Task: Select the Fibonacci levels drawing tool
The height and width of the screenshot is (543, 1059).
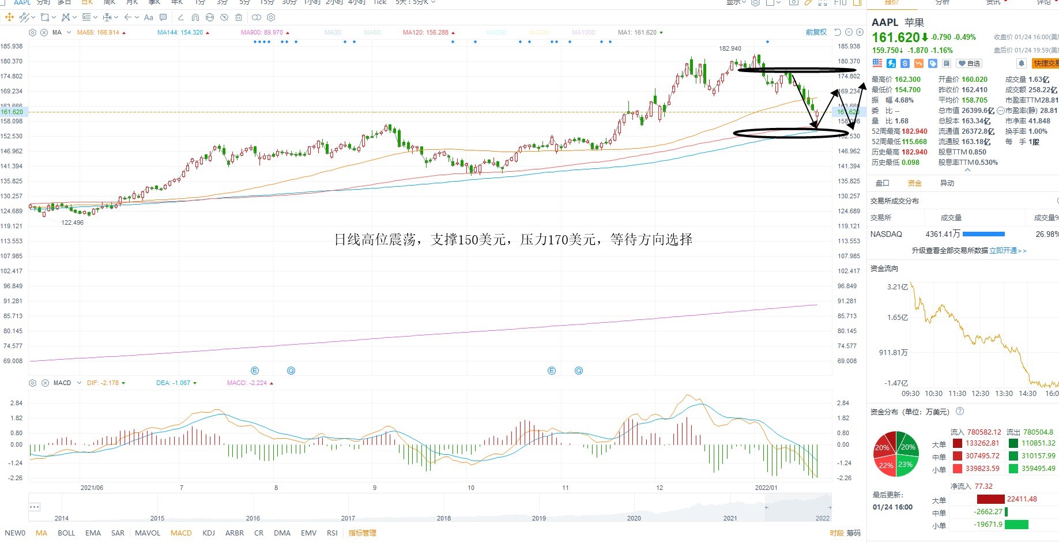Action: tap(86, 17)
